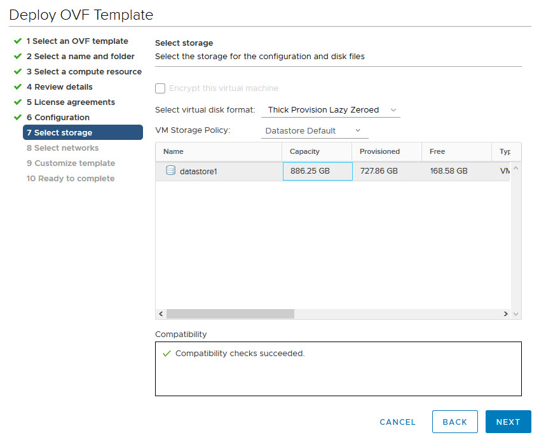Open step 4 Review details
The width and height of the screenshot is (539, 435).
click(59, 87)
